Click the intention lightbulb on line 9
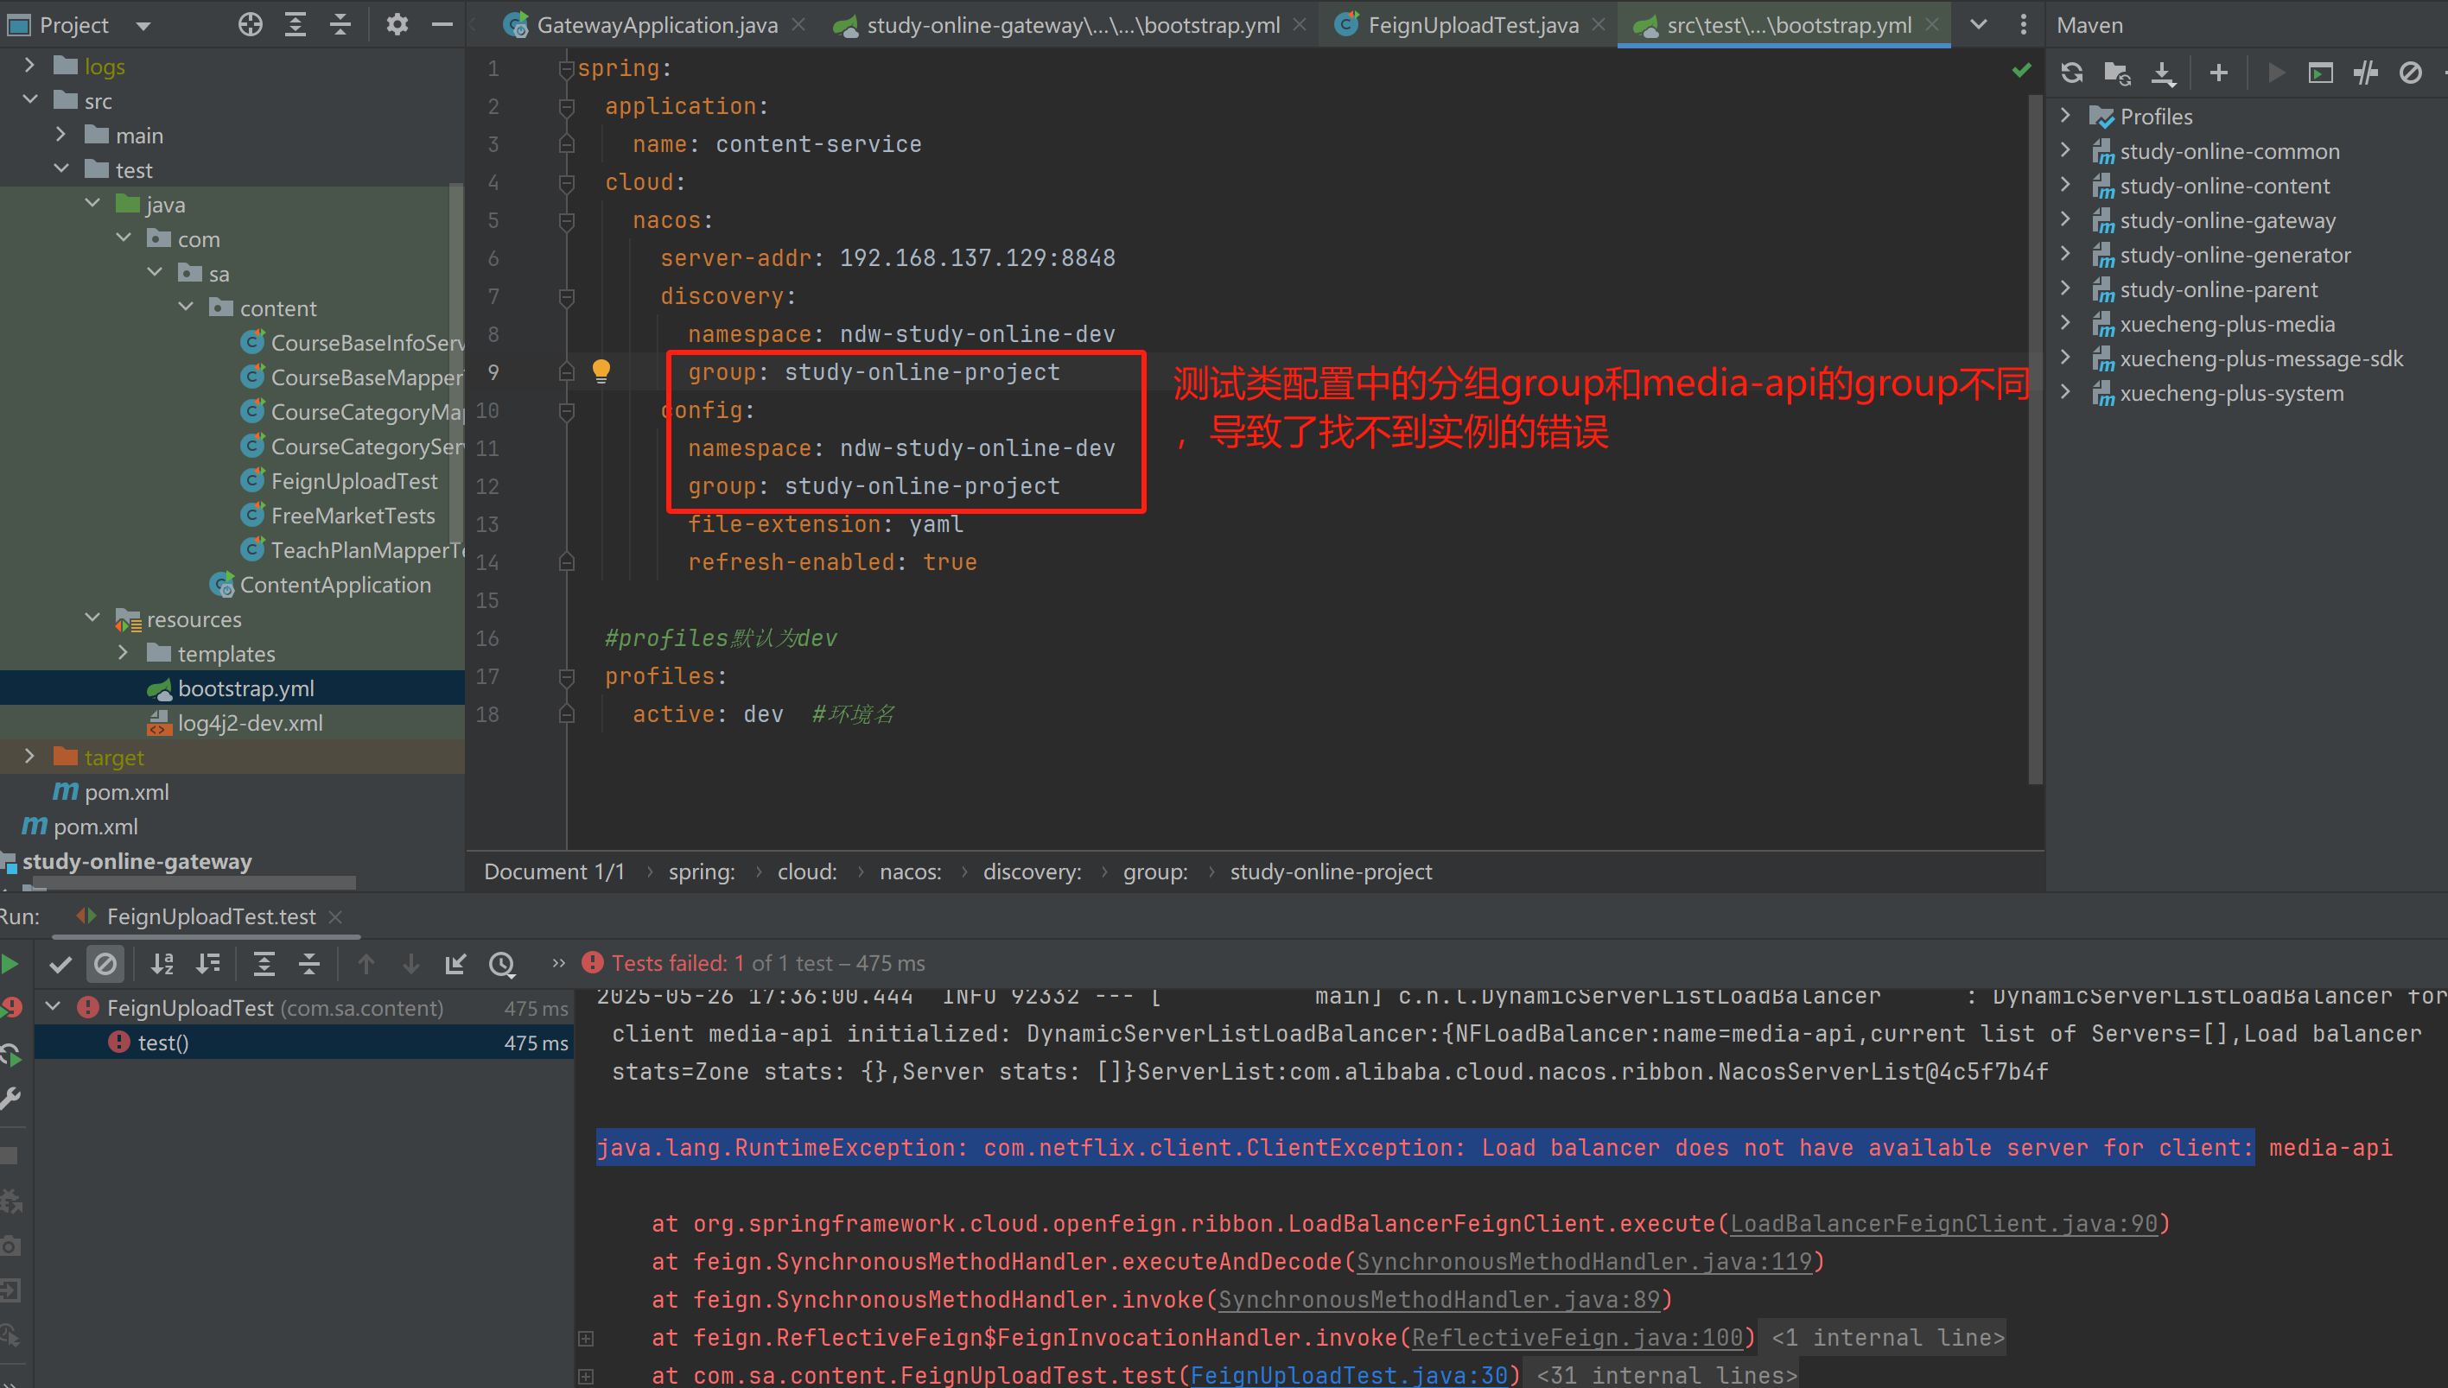Image resolution: width=2448 pixels, height=1388 pixels. (601, 371)
